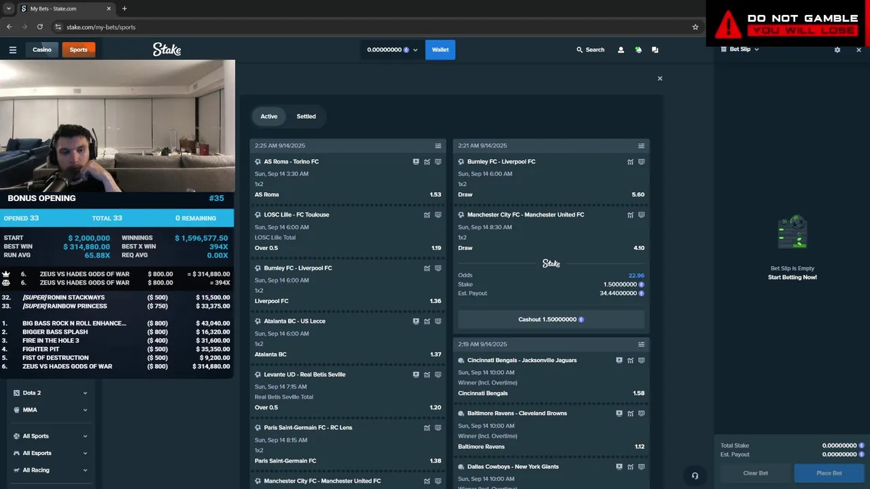The height and width of the screenshot is (489, 870).
Task: Open the balance currency dropdown
Action: [x=391, y=50]
